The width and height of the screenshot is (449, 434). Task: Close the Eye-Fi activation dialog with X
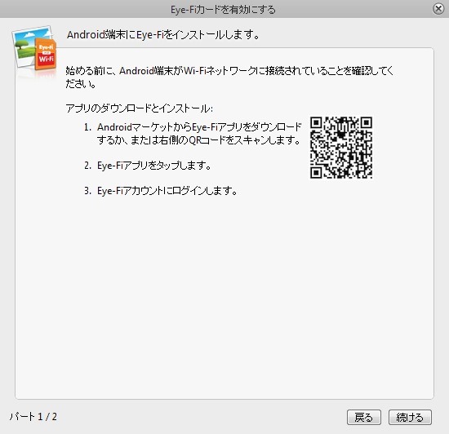coord(438,9)
